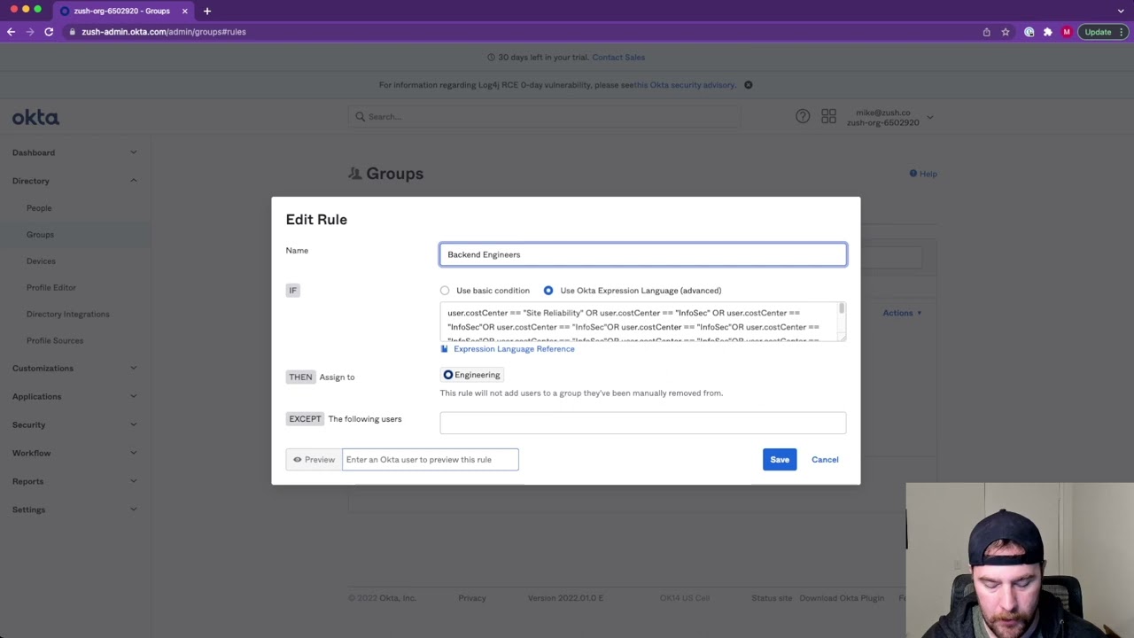The width and height of the screenshot is (1134, 638).
Task: Open People in the sidebar
Action: coord(39,208)
